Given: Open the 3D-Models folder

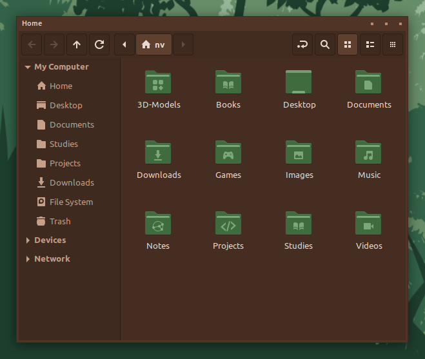Looking at the screenshot, I should pyautogui.click(x=159, y=82).
